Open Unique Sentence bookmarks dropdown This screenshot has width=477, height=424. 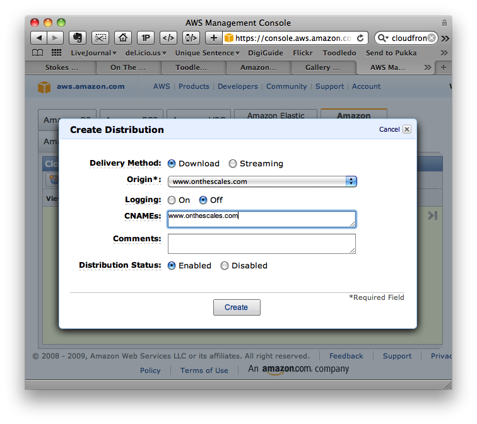point(207,53)
